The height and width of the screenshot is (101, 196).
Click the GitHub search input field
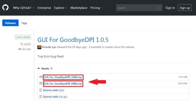(x=139, y=8)
